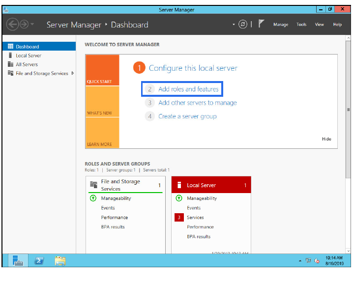Click Create a server group link
This screenshot has width=353, height=281.
[x=187, y=116]
